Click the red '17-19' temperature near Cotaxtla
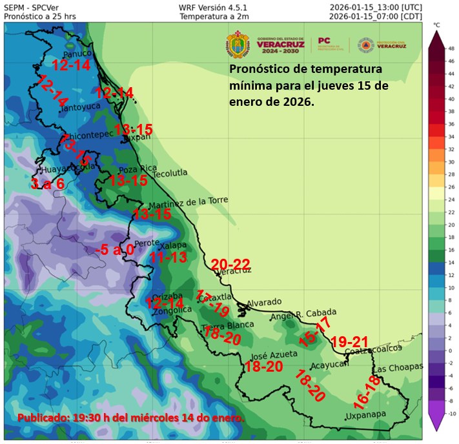459x444 pixels. 213,303
